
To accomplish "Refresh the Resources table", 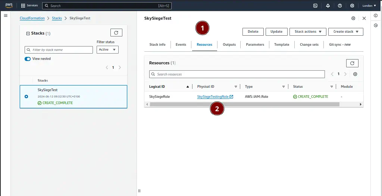I will coord(352,63).
